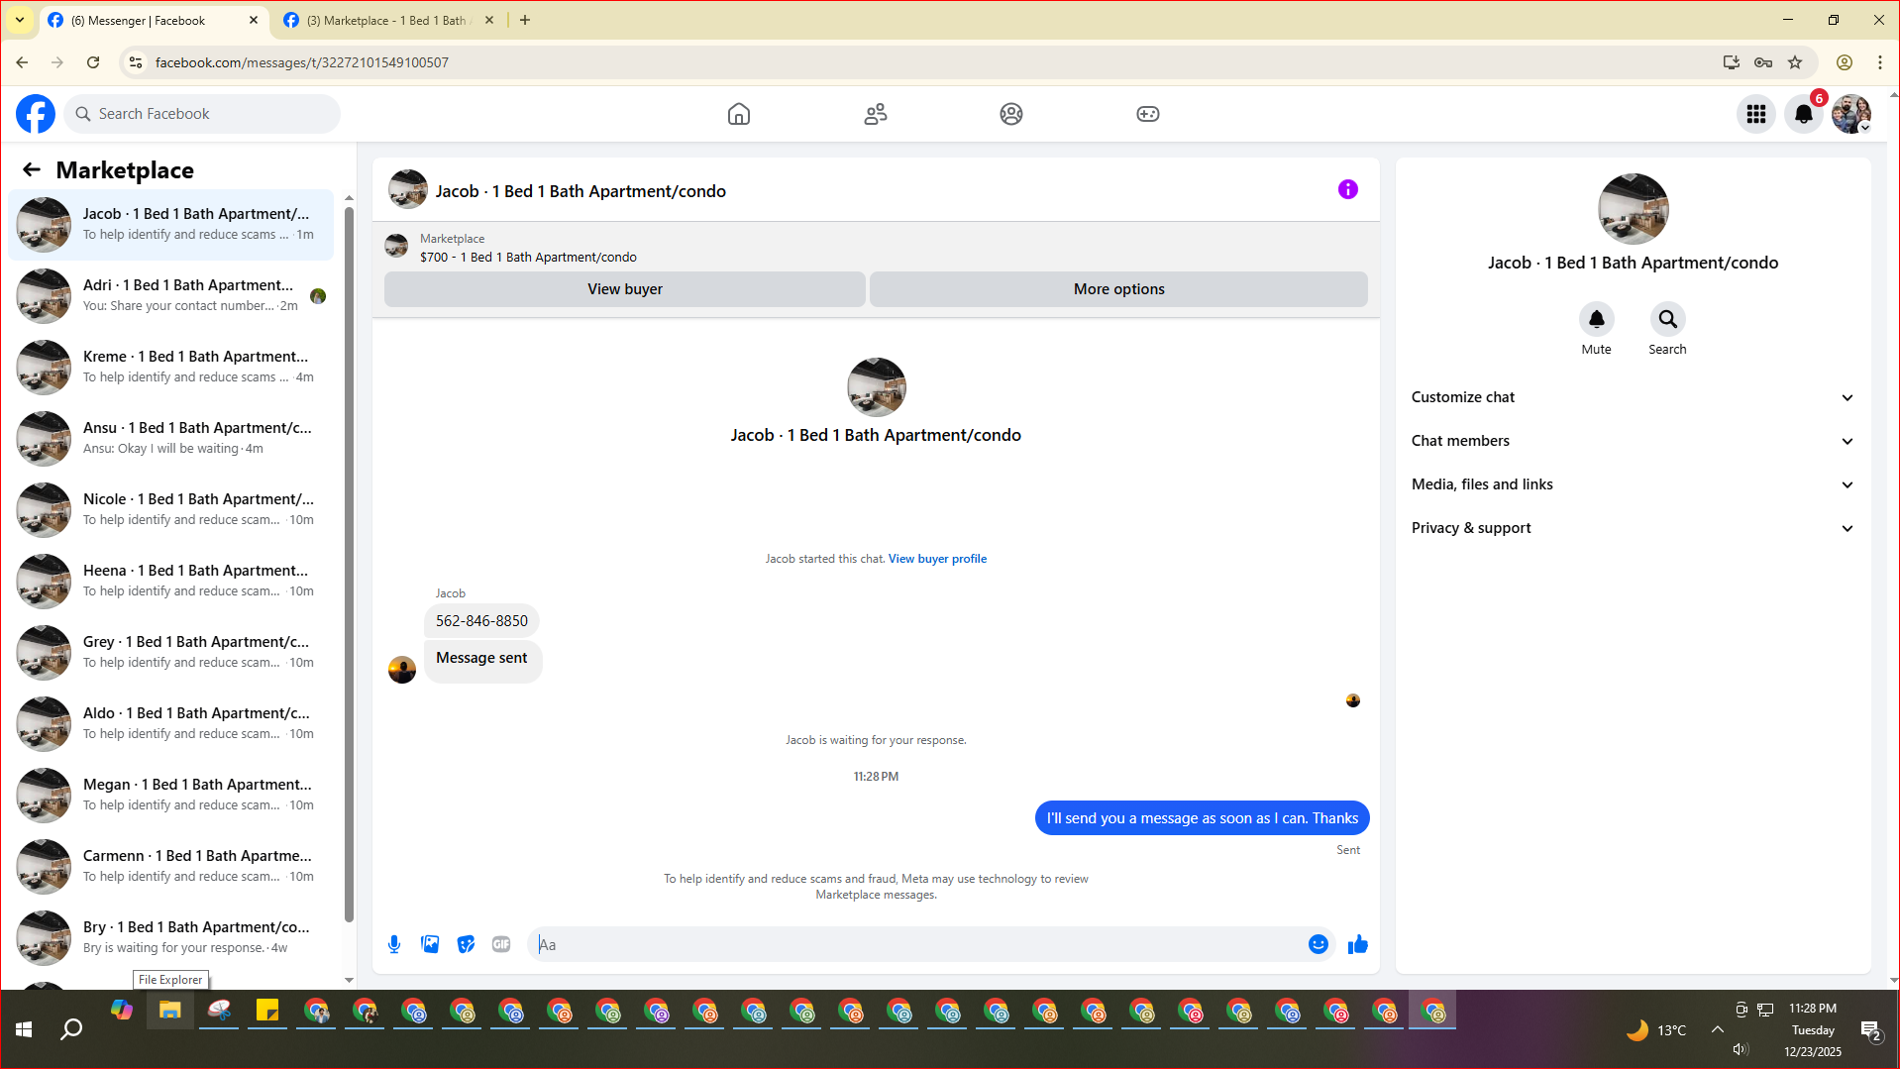Open the Carmenn apartment conversation
Image resolution: width=1900 pixels, height=1069 pixels.
pos(171,866)
